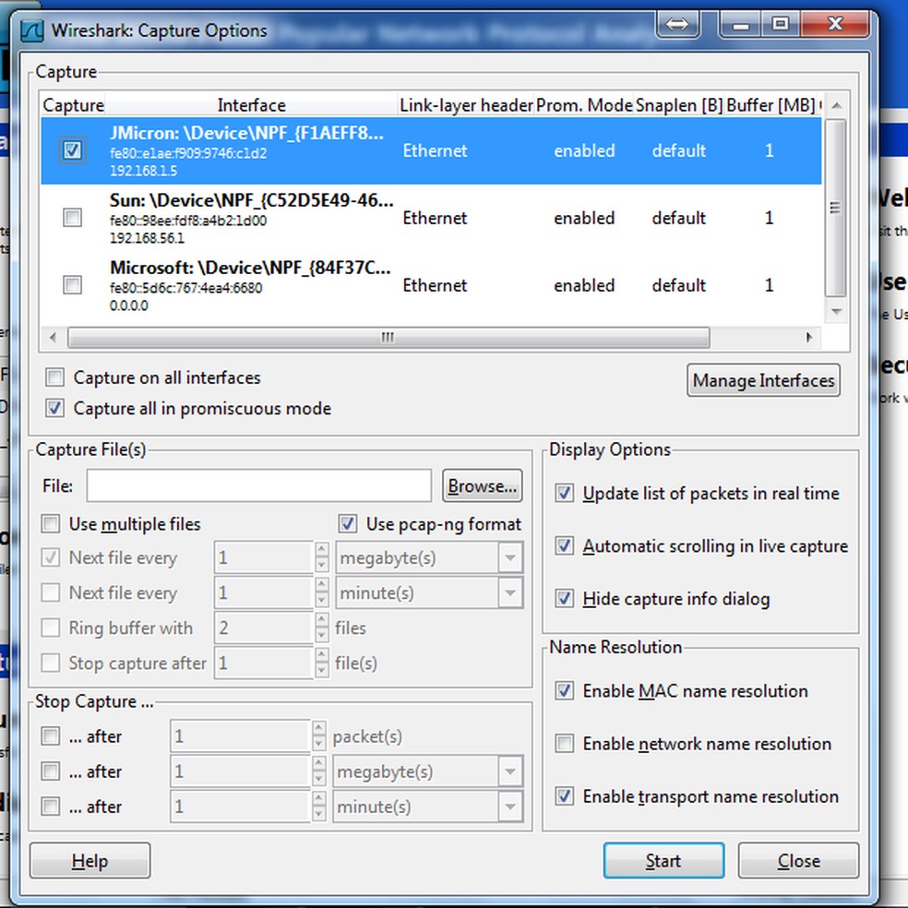Click interface list scroll left arrow
The height and width of the screenshot is (908, 908).
[54, 337]
